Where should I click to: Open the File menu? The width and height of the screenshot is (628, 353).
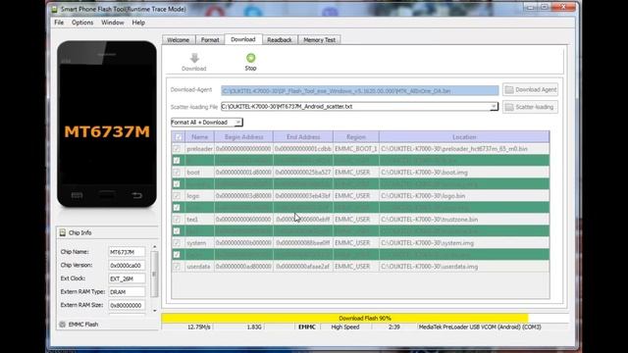click(59, 23)
